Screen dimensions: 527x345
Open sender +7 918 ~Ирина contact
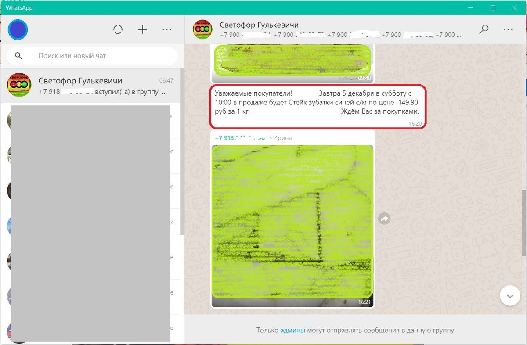coord(253,138)
